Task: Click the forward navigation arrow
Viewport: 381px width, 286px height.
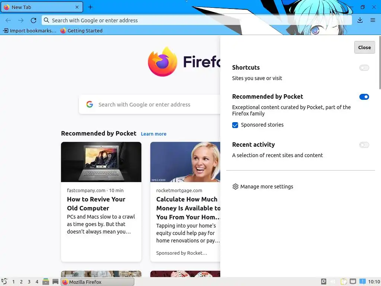Action: 21,20
